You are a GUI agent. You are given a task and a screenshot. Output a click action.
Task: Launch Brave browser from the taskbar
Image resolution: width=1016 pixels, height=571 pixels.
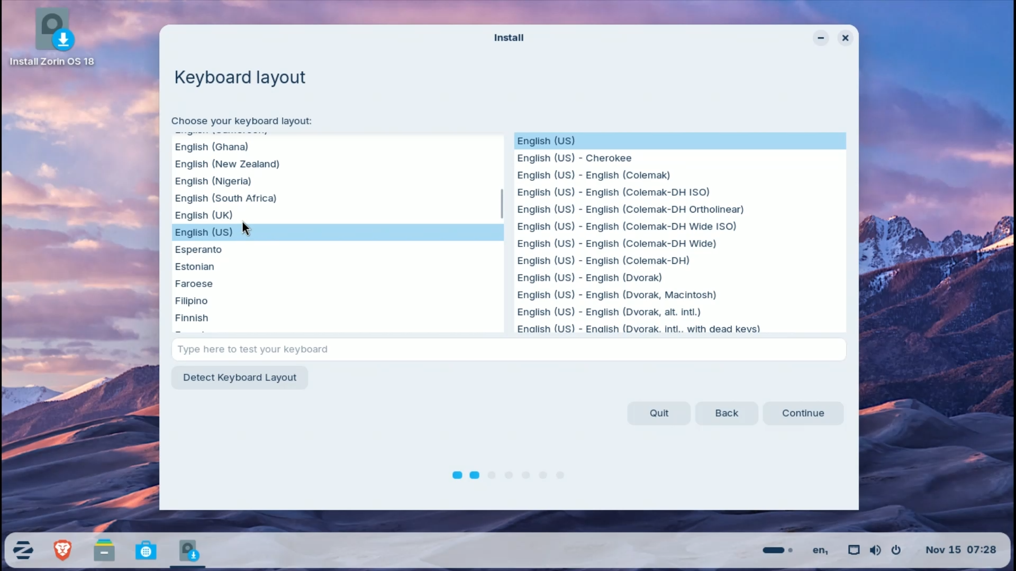click(x=62, y=550)
